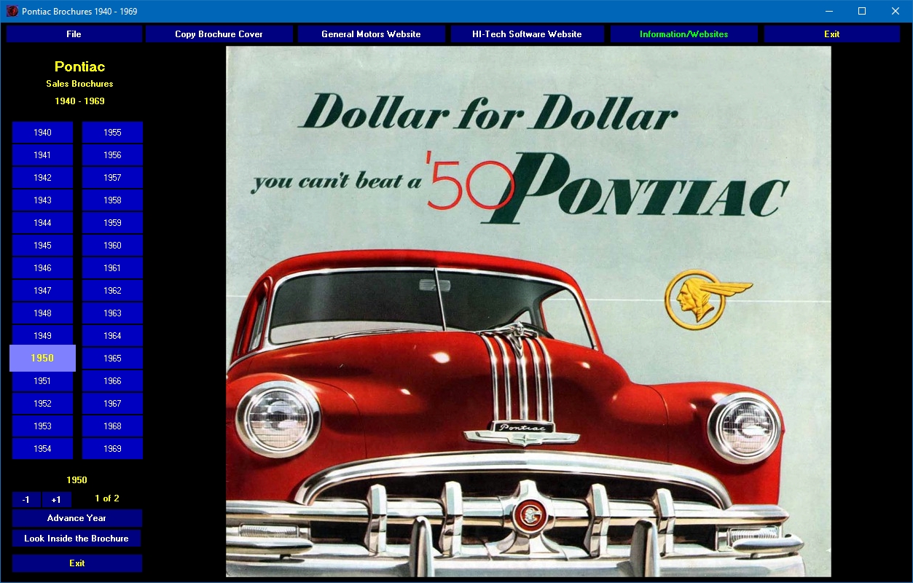Open the File menu

coord(74,34)
